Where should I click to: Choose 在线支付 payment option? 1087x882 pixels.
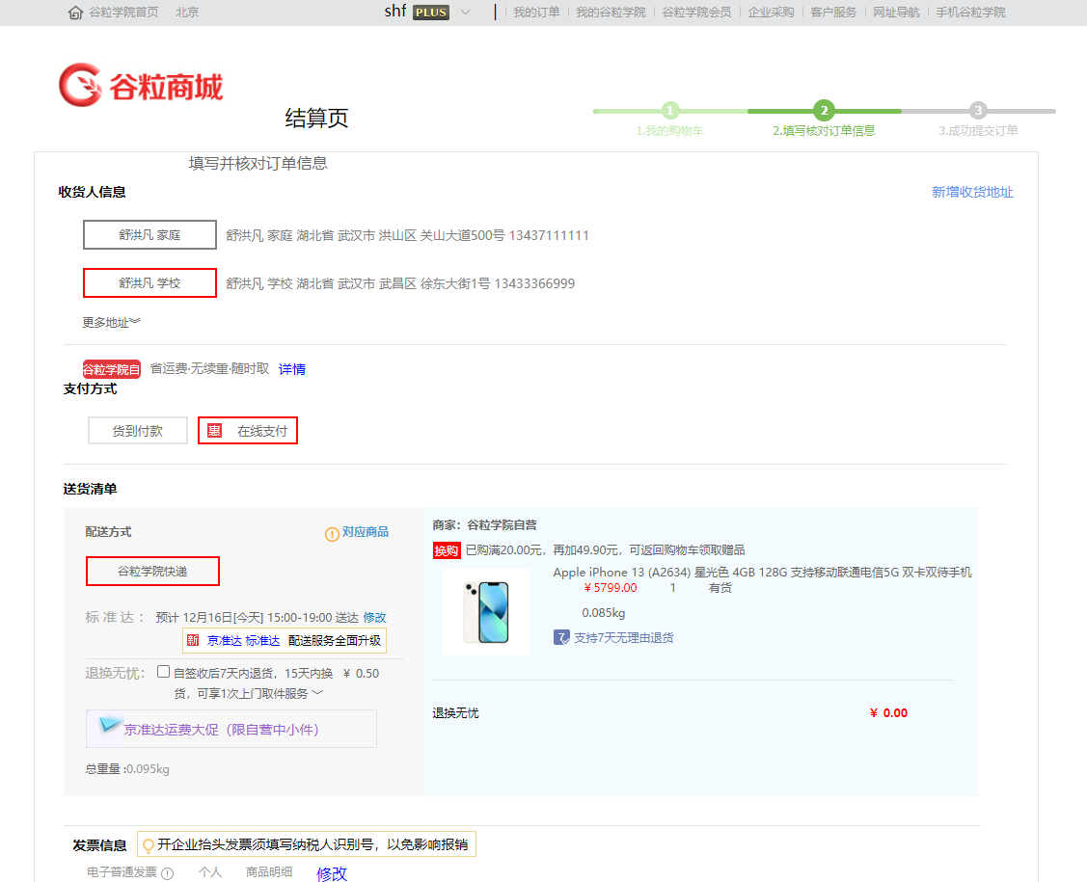click(x=248, y=431)
